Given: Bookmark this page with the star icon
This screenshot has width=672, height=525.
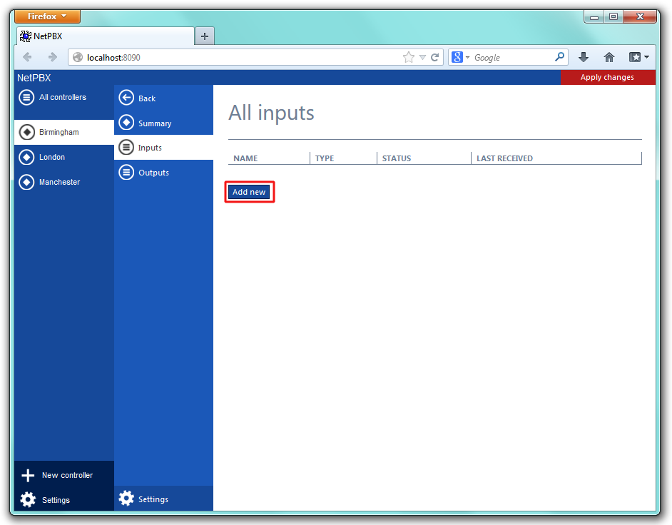Looking at the screenshot, I should point(408,58).
